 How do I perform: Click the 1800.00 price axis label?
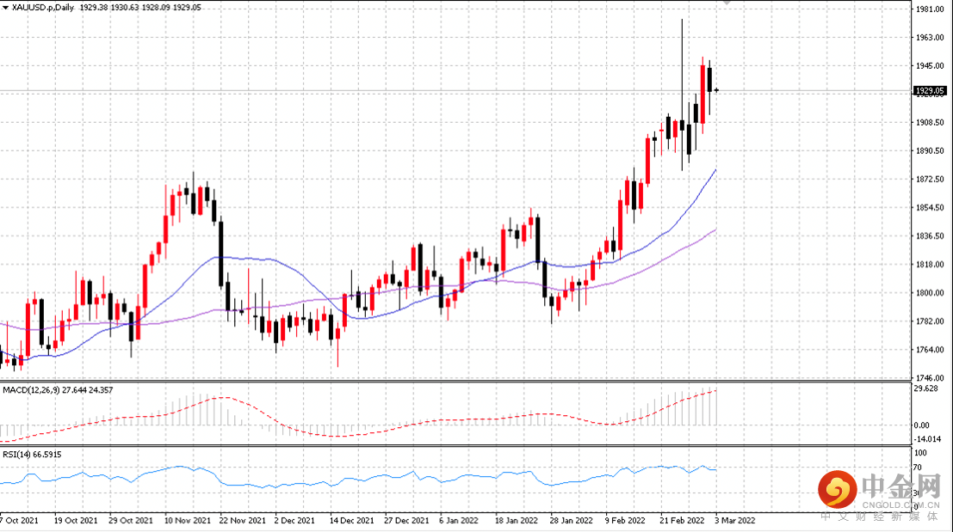929,293
